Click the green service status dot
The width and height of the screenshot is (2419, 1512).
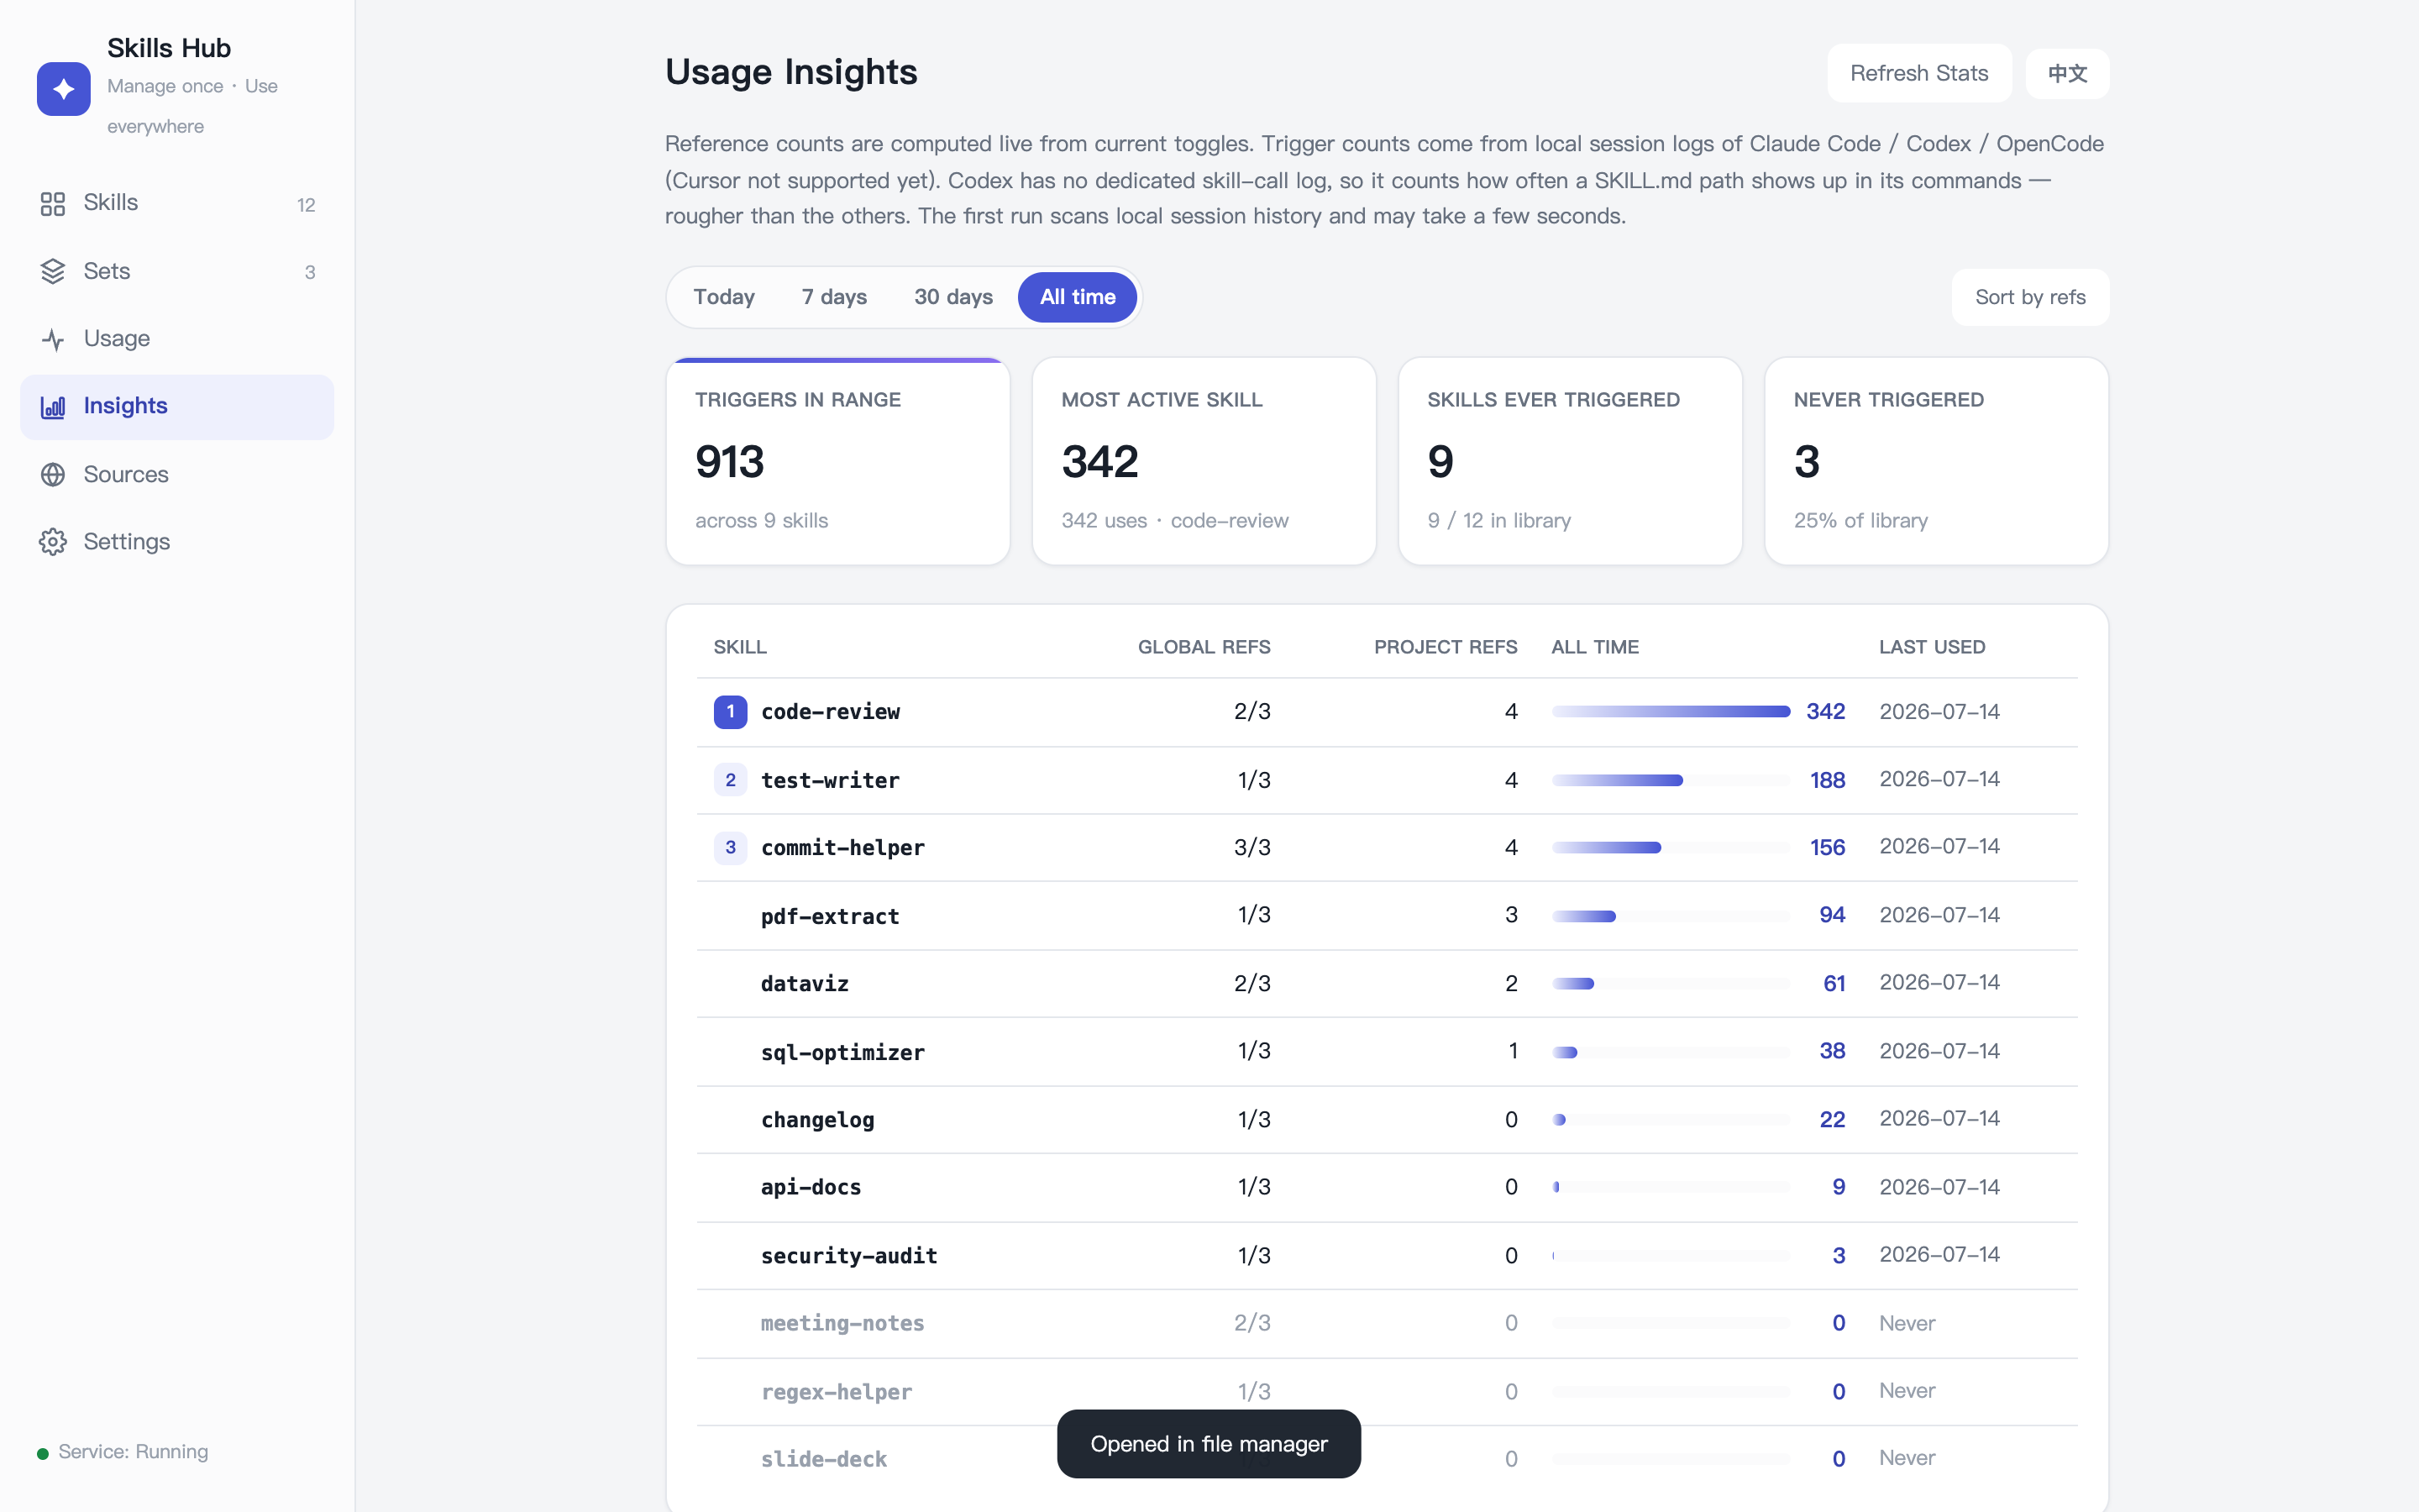(x=43, y=1453)
